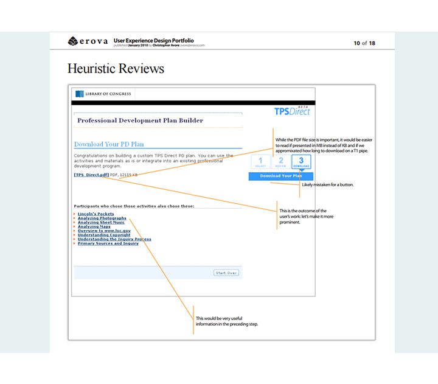
Task: Open the Lincoln's Pockets link
Action: click(x=96, y=214)
